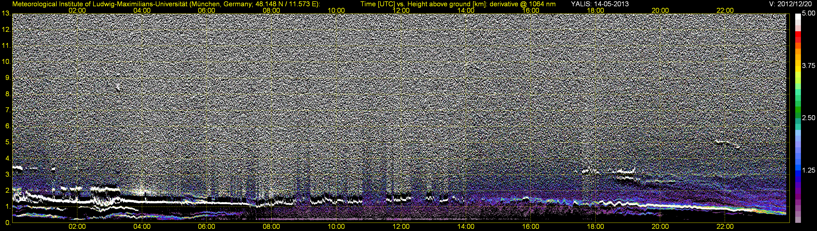Click the height axis label 11

pyautogui.click(x=6, y=46)
